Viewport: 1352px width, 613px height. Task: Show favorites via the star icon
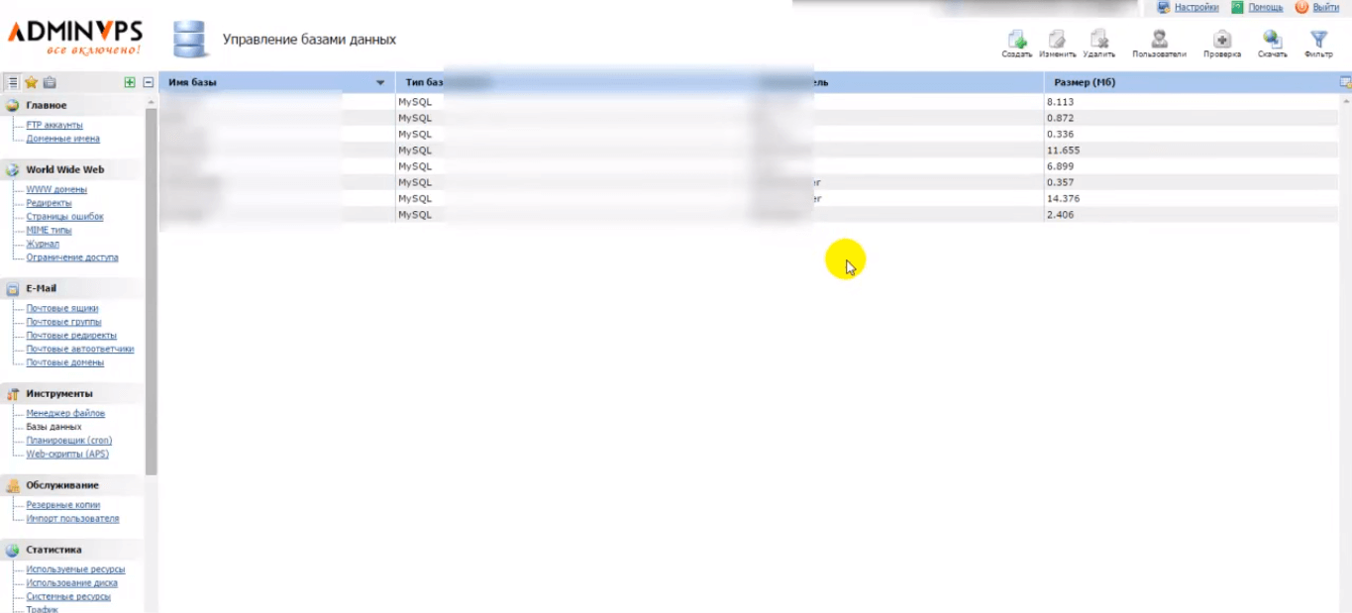[31, 82]
